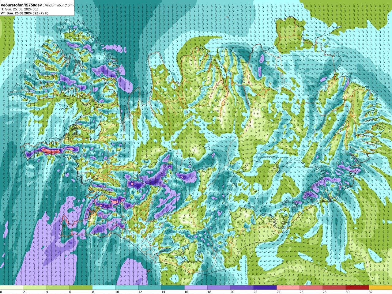This screenshot has height=294, width=392.
Task: Pick the turquoise 10–12 legend swatch
Action: coord(127,288)
